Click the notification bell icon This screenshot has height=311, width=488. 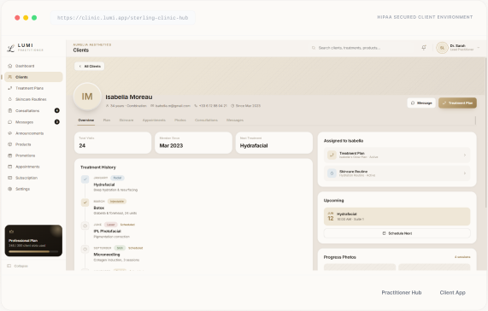(x=424, y=48)
